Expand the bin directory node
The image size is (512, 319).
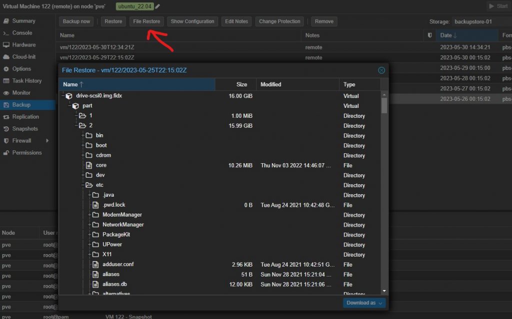pos(82,136)
